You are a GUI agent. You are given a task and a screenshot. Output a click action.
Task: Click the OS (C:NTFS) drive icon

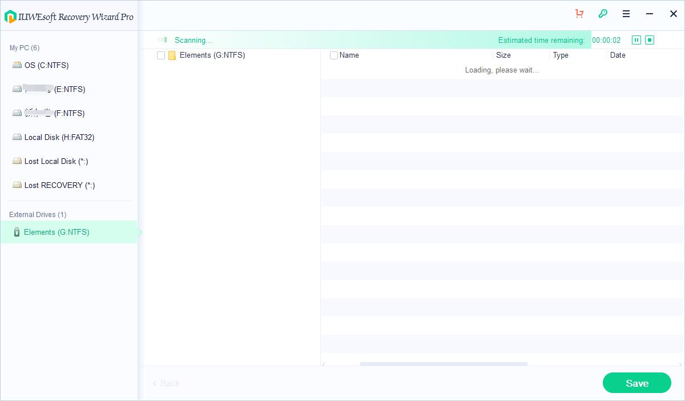(17, 65)
